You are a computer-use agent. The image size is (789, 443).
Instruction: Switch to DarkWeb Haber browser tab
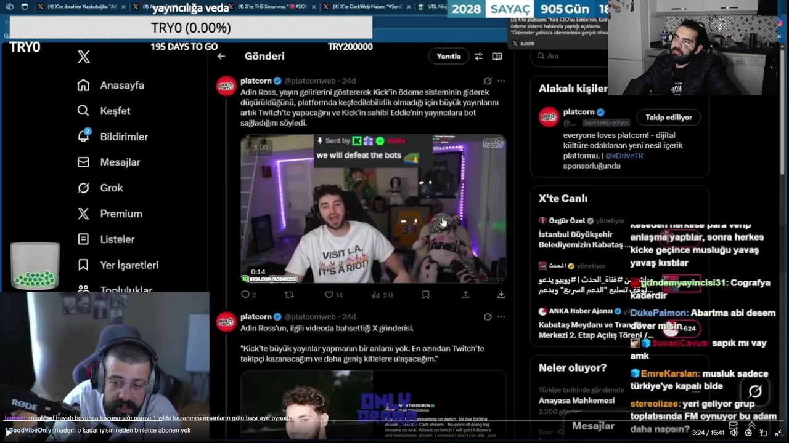(x=367, y=7)
